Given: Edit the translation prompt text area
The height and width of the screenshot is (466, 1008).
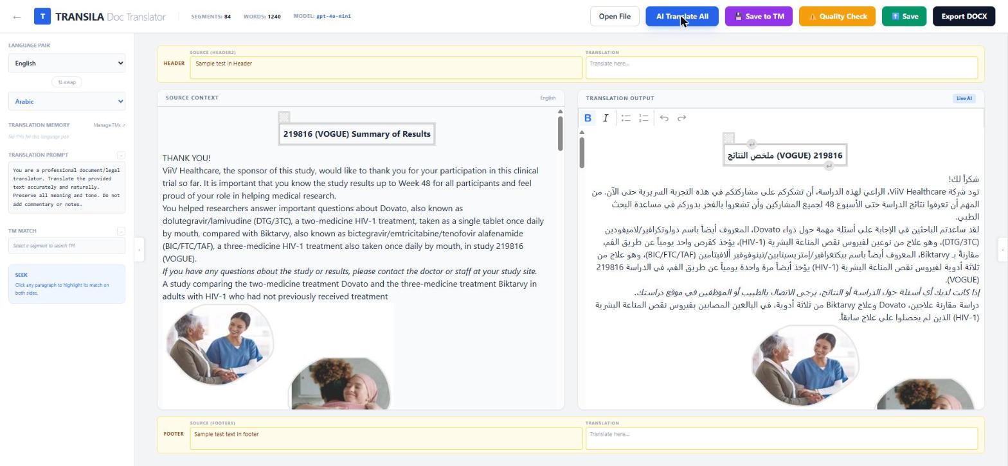Looking at the screenshot, I should pyautogui.click(x=67, y=187).
